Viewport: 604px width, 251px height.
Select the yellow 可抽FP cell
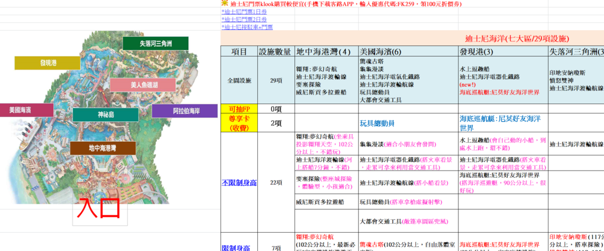coord(239,109)
